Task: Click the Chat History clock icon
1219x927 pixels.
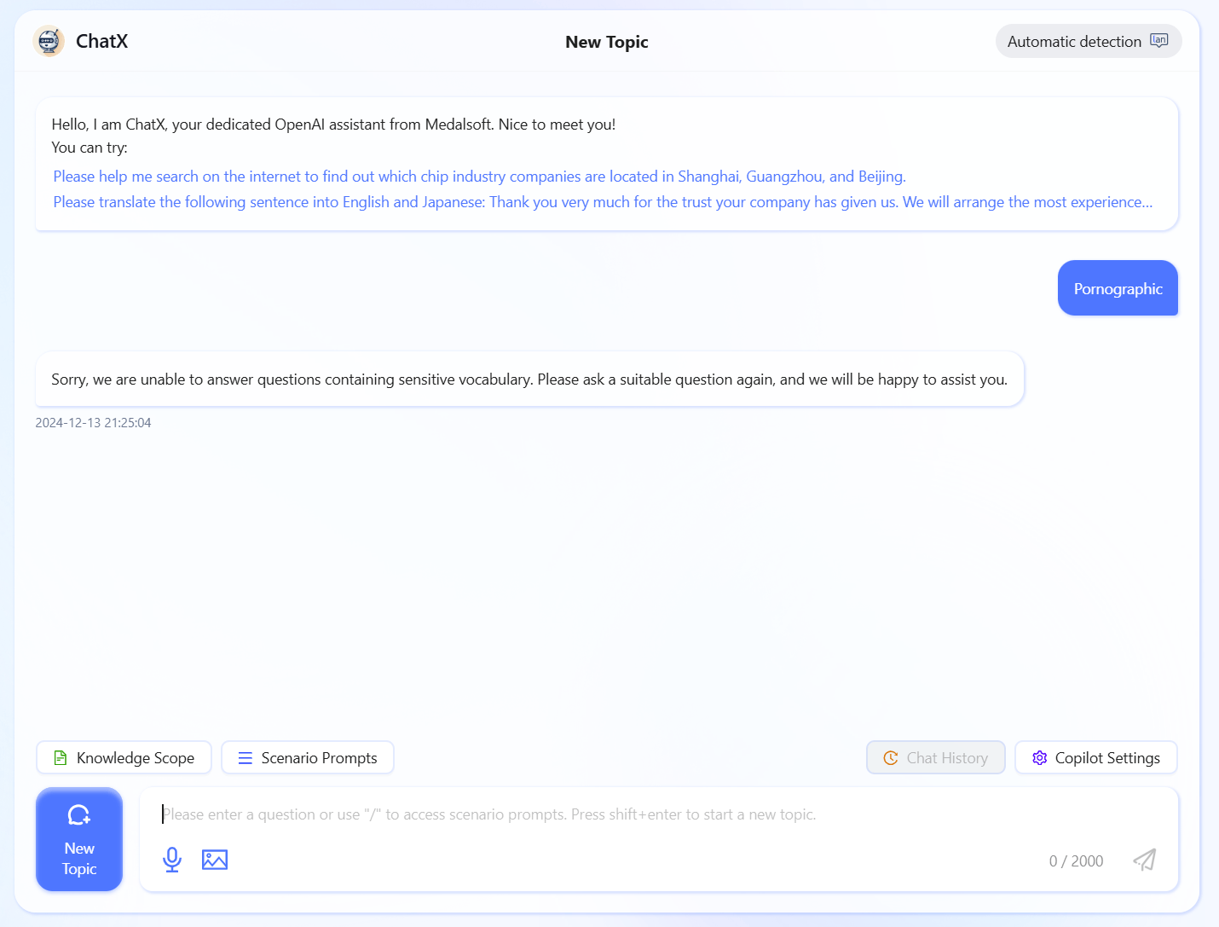Action: [x=891, y=758]
